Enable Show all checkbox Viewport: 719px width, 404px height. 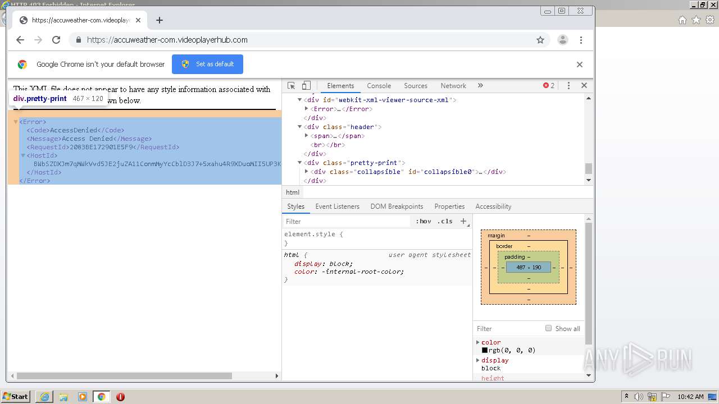[548, 328]
